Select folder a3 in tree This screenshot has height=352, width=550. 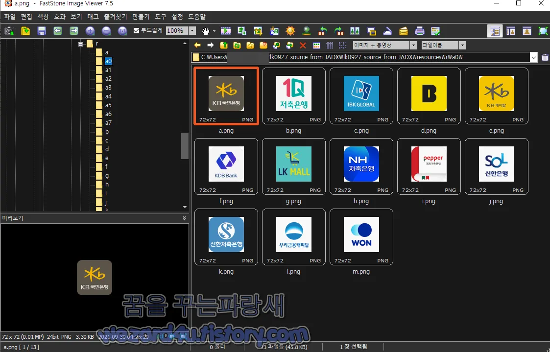click(x=108, y=88)
